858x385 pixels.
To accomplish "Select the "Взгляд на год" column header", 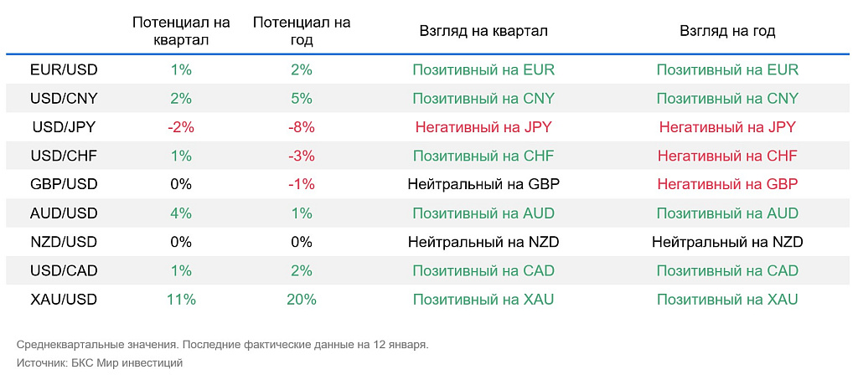I will pos(727,31).
